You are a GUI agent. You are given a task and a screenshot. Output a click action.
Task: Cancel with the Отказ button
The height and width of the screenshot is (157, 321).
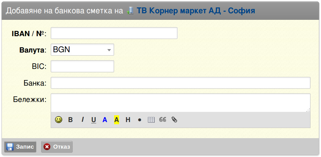(x=57, y=147)
